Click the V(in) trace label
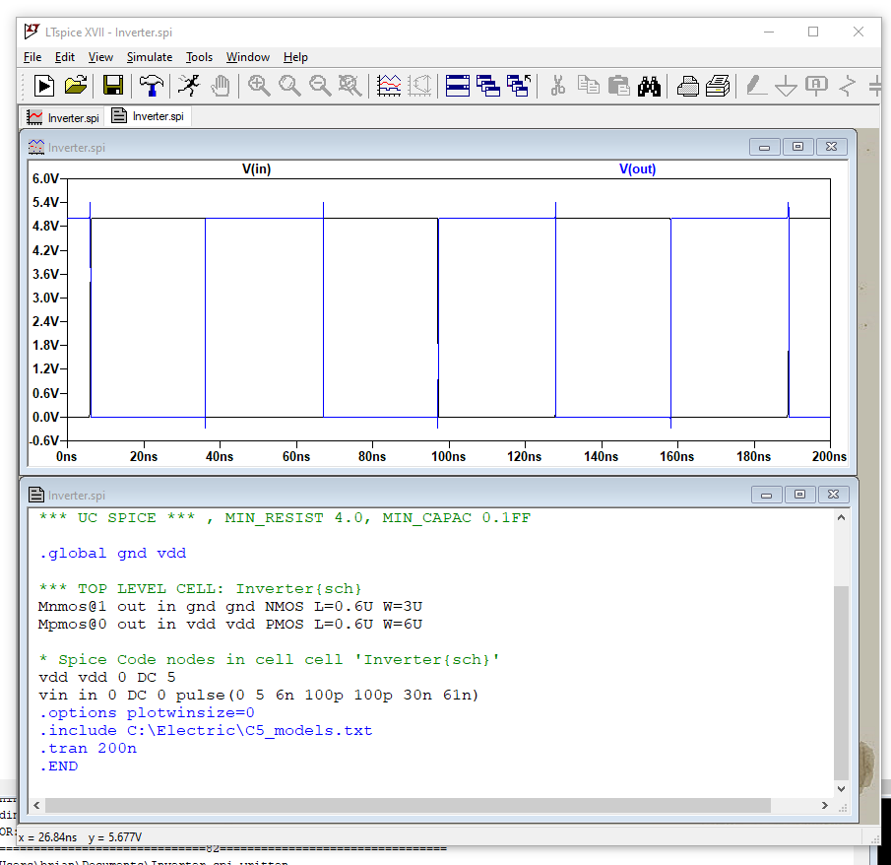The height and width of the screenshot is (865, 891). click(256, 168)
